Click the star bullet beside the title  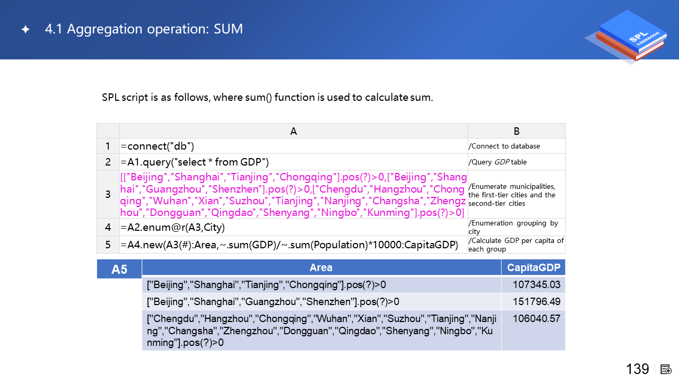pyautogui.click(x=25, y=30)
